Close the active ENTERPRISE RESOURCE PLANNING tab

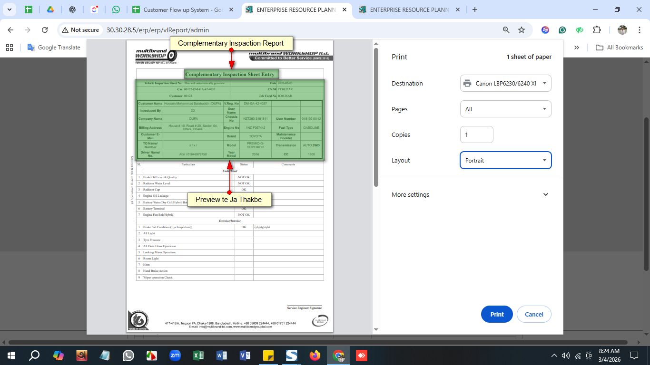click(x=345, y=10)
